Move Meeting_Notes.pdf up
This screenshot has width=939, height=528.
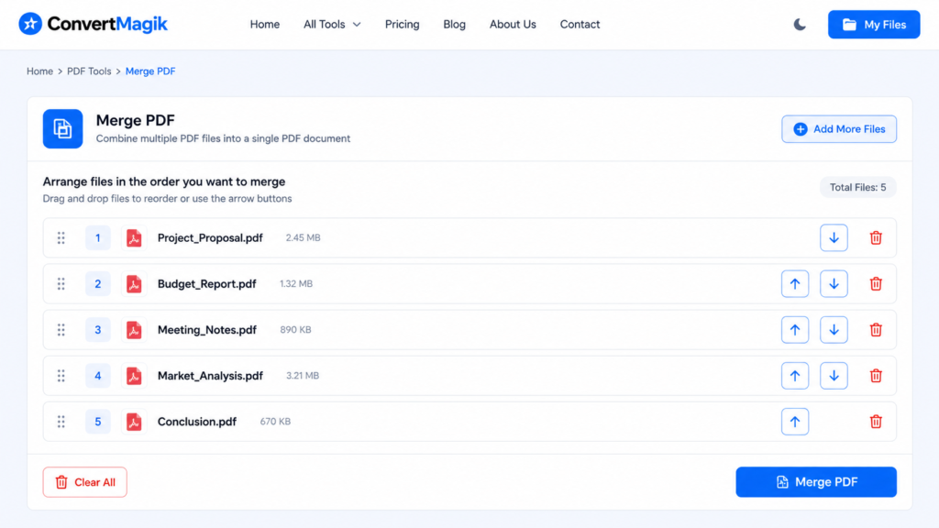click(795, 330)
